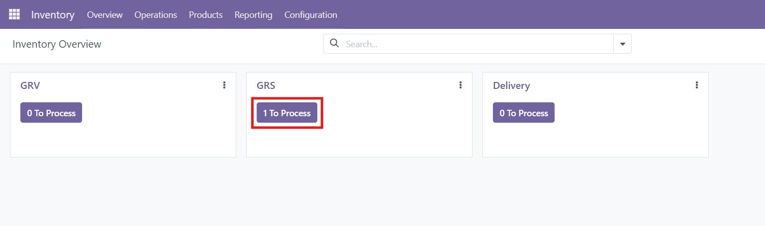Open Delivery card kebab menu
The width and height of the screenshot is (765, 226).
click(697, 85)
